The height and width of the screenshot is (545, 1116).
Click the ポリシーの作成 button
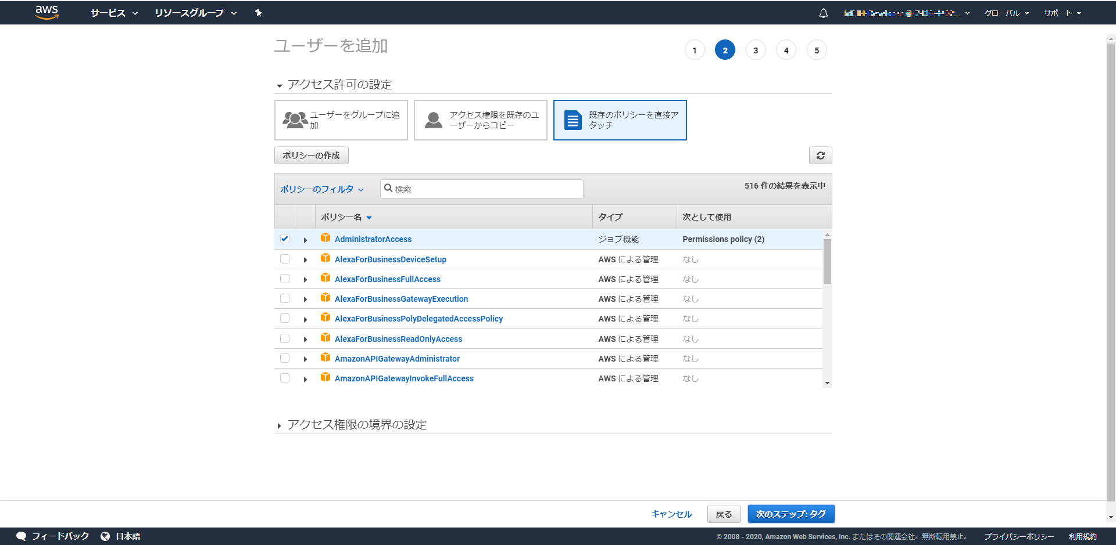(312, 156)
